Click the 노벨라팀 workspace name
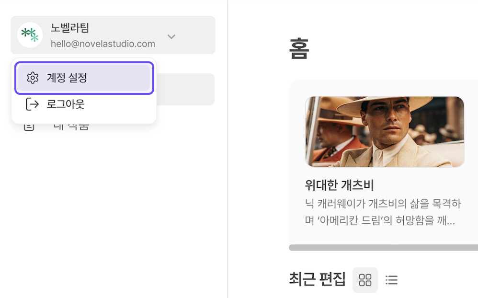The image size is (478, 298). 70,28
